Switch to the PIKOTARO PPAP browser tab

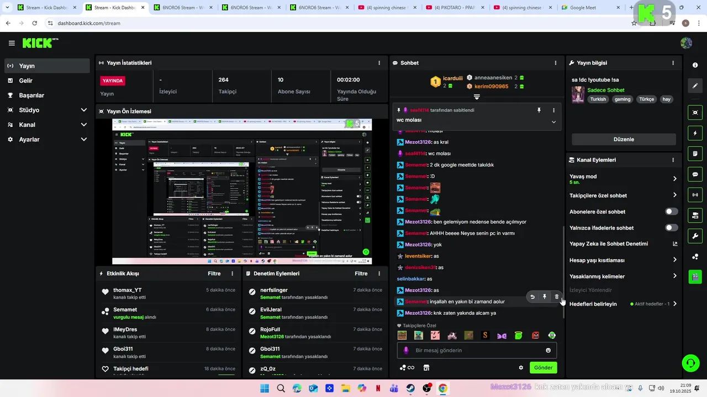[454, 8]
